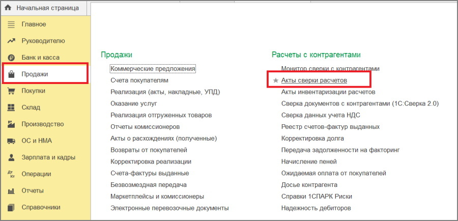Screen dimensions: 458x221
Task: Open Коммерческие предложения link
Action: pyautogui.click(x=153, y=69)
